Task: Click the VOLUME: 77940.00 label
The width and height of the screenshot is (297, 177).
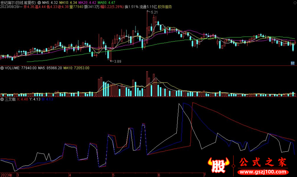Action: (21, 68)
